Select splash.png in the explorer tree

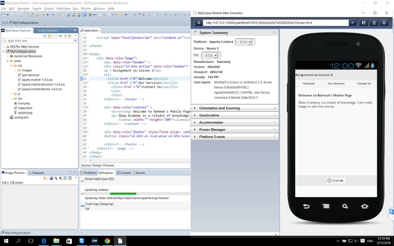(x=23, y=113)
